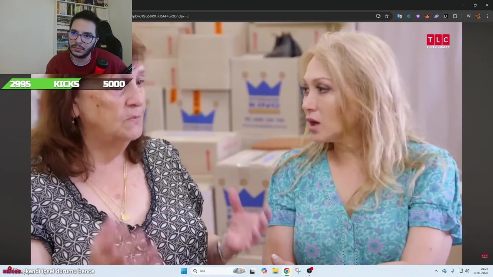Screen dimensions: 493x277
Task: Open the Windows Start menu
Action: pos(184,271)
